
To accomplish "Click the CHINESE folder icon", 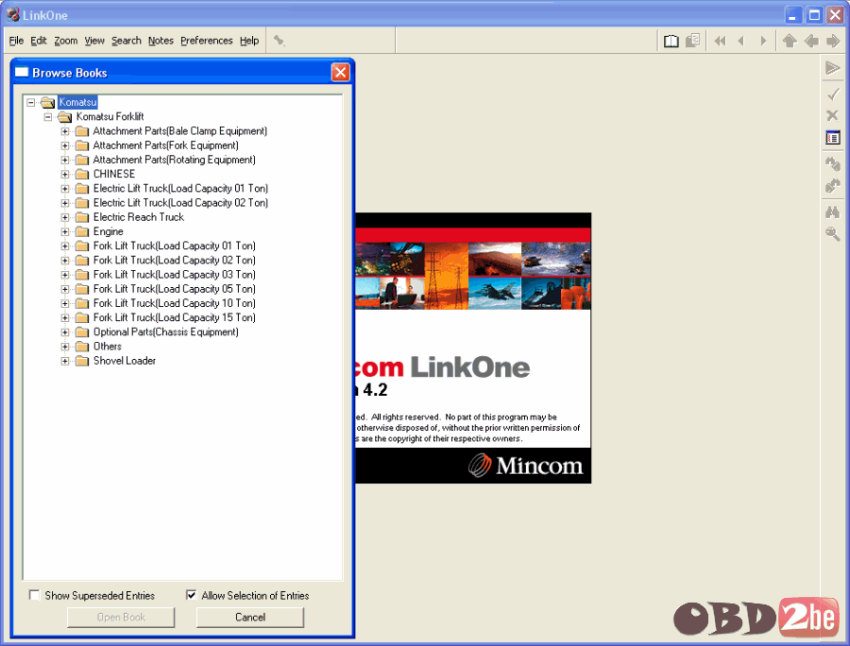I will tap(82, 174).
